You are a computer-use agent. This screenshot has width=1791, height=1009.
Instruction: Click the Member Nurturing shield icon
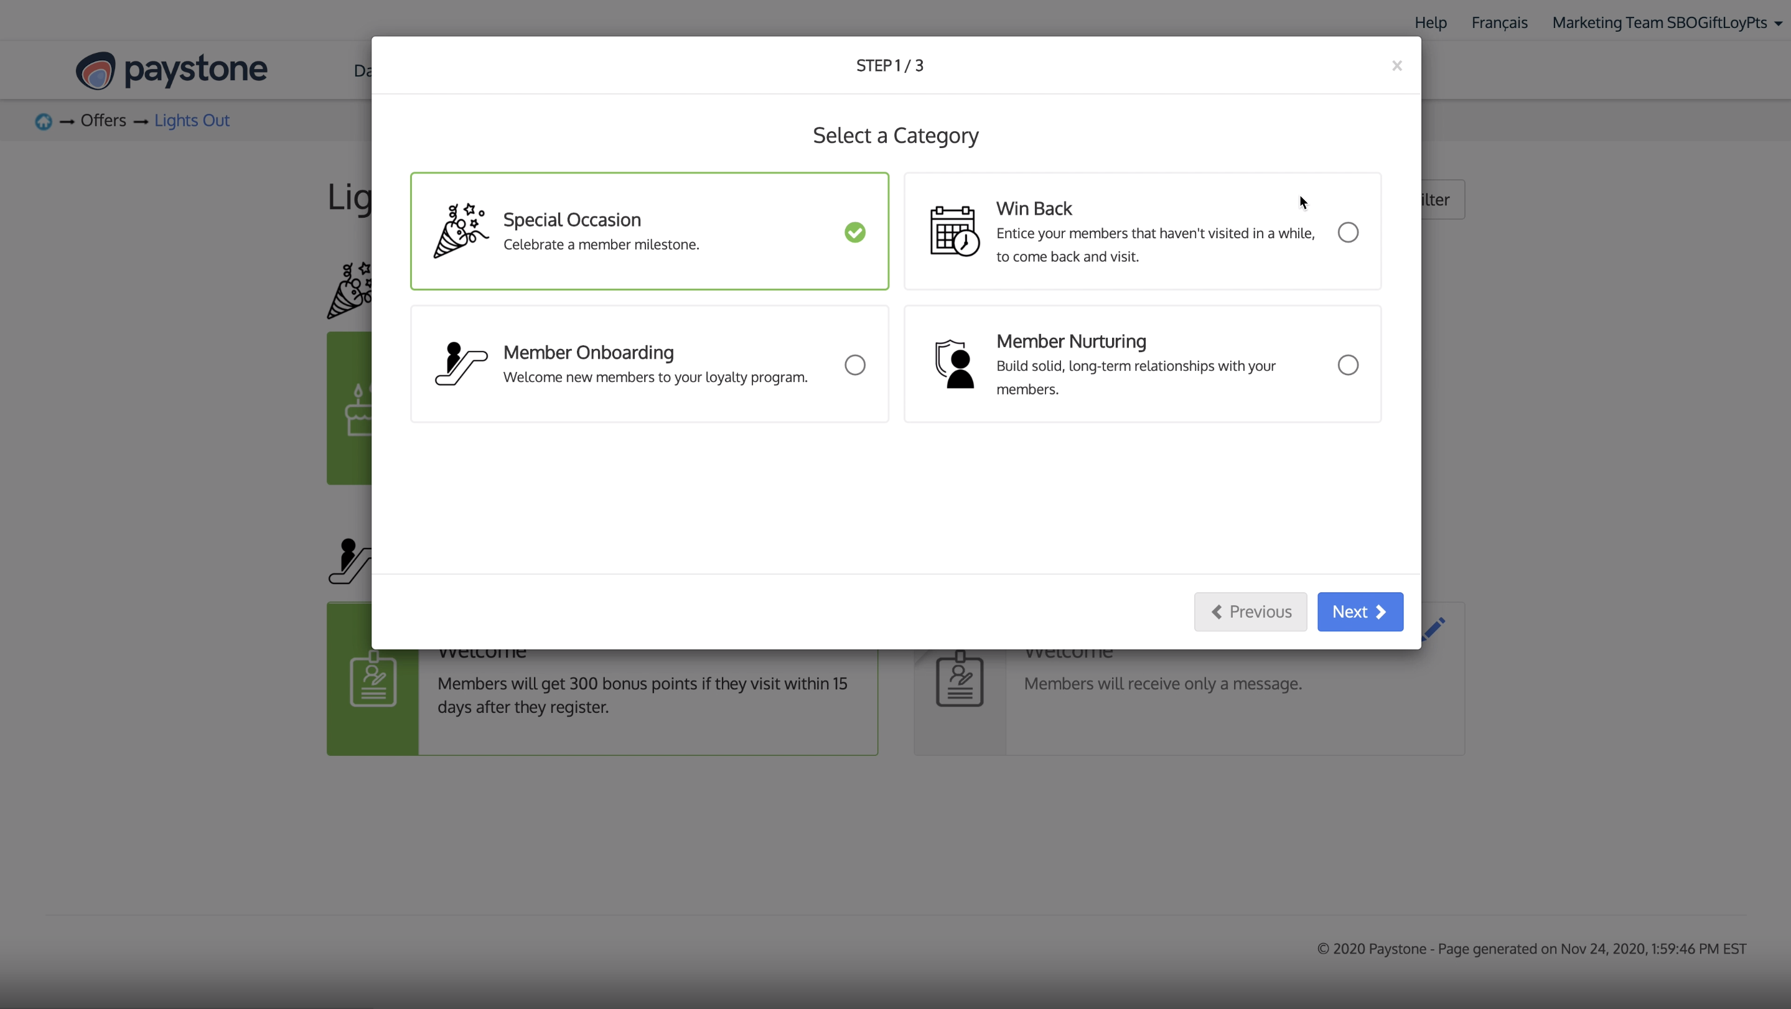coord(953,364)
